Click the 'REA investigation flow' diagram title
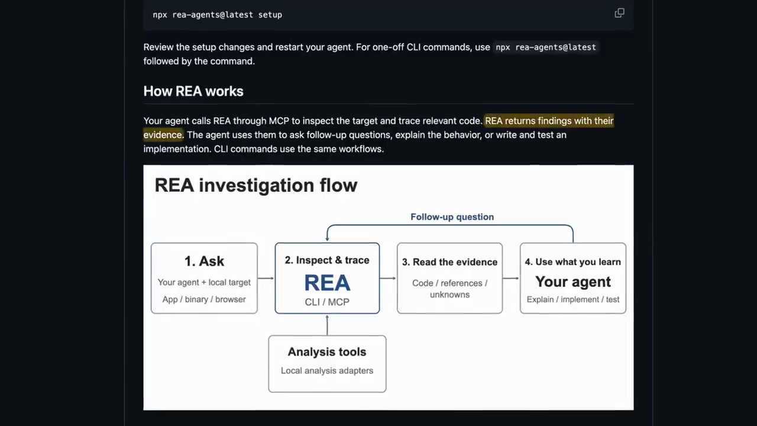 coord(256,185)
